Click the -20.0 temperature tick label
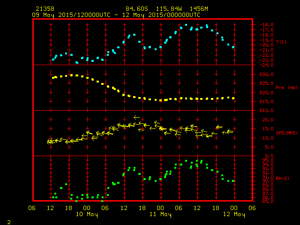 click(266, 45)
